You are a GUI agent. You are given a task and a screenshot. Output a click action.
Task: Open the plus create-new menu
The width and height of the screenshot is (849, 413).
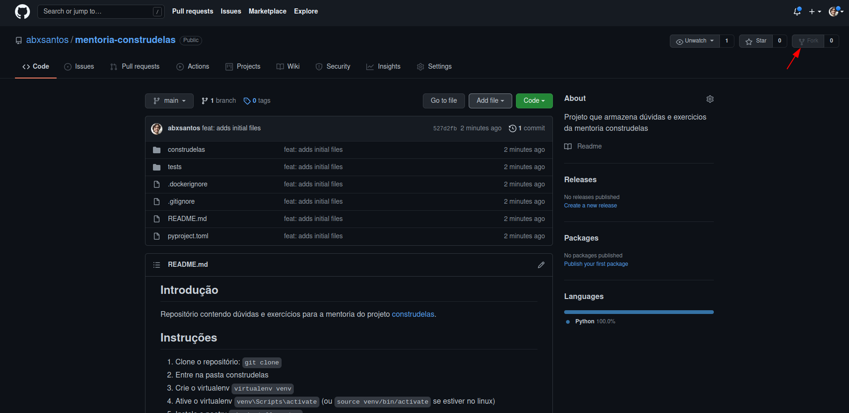(815, 11)
